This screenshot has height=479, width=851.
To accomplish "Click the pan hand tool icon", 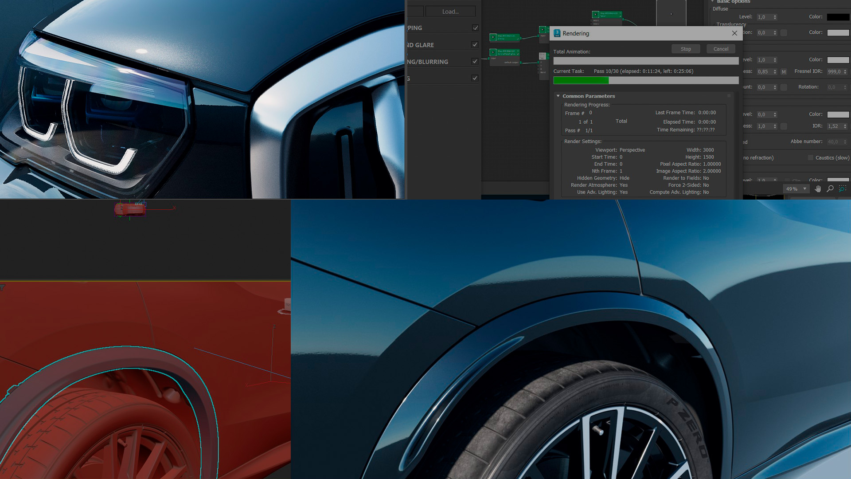I will (x=818, y=189).
